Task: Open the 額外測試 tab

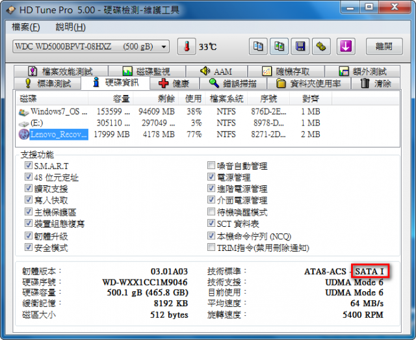Action: (x=363, y=71)
